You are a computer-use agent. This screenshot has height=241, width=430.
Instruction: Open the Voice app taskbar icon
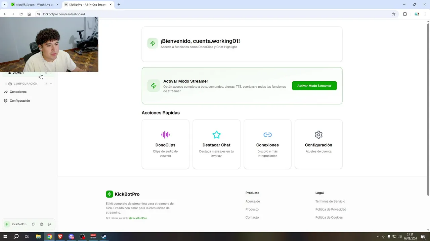pos(93,237)
